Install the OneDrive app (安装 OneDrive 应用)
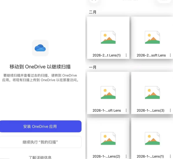This screenshot has width=173, height=159. [x=40, y=126]
